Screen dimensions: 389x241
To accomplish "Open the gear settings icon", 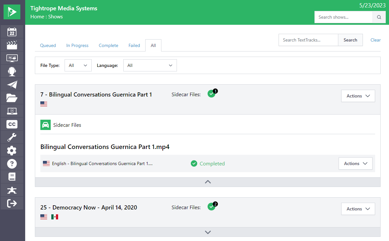I will [12, 151].
